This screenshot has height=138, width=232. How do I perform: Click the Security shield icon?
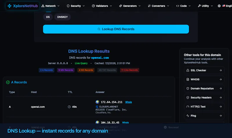(x=68, y=6)
